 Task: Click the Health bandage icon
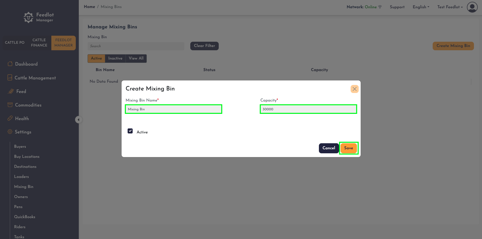tap(10, 118)
